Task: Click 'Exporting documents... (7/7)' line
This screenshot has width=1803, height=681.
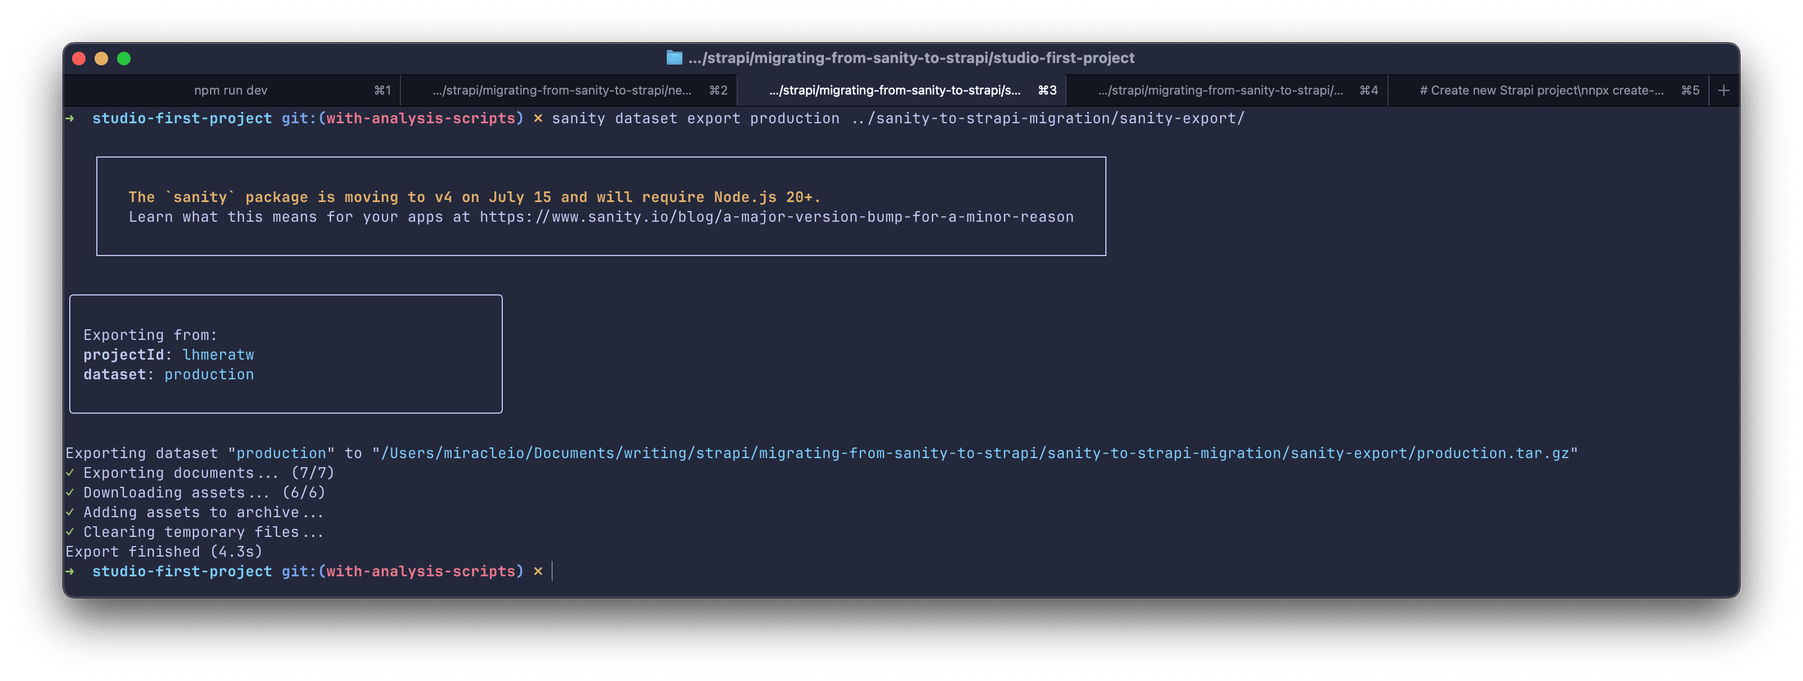Action: (200, 472)
